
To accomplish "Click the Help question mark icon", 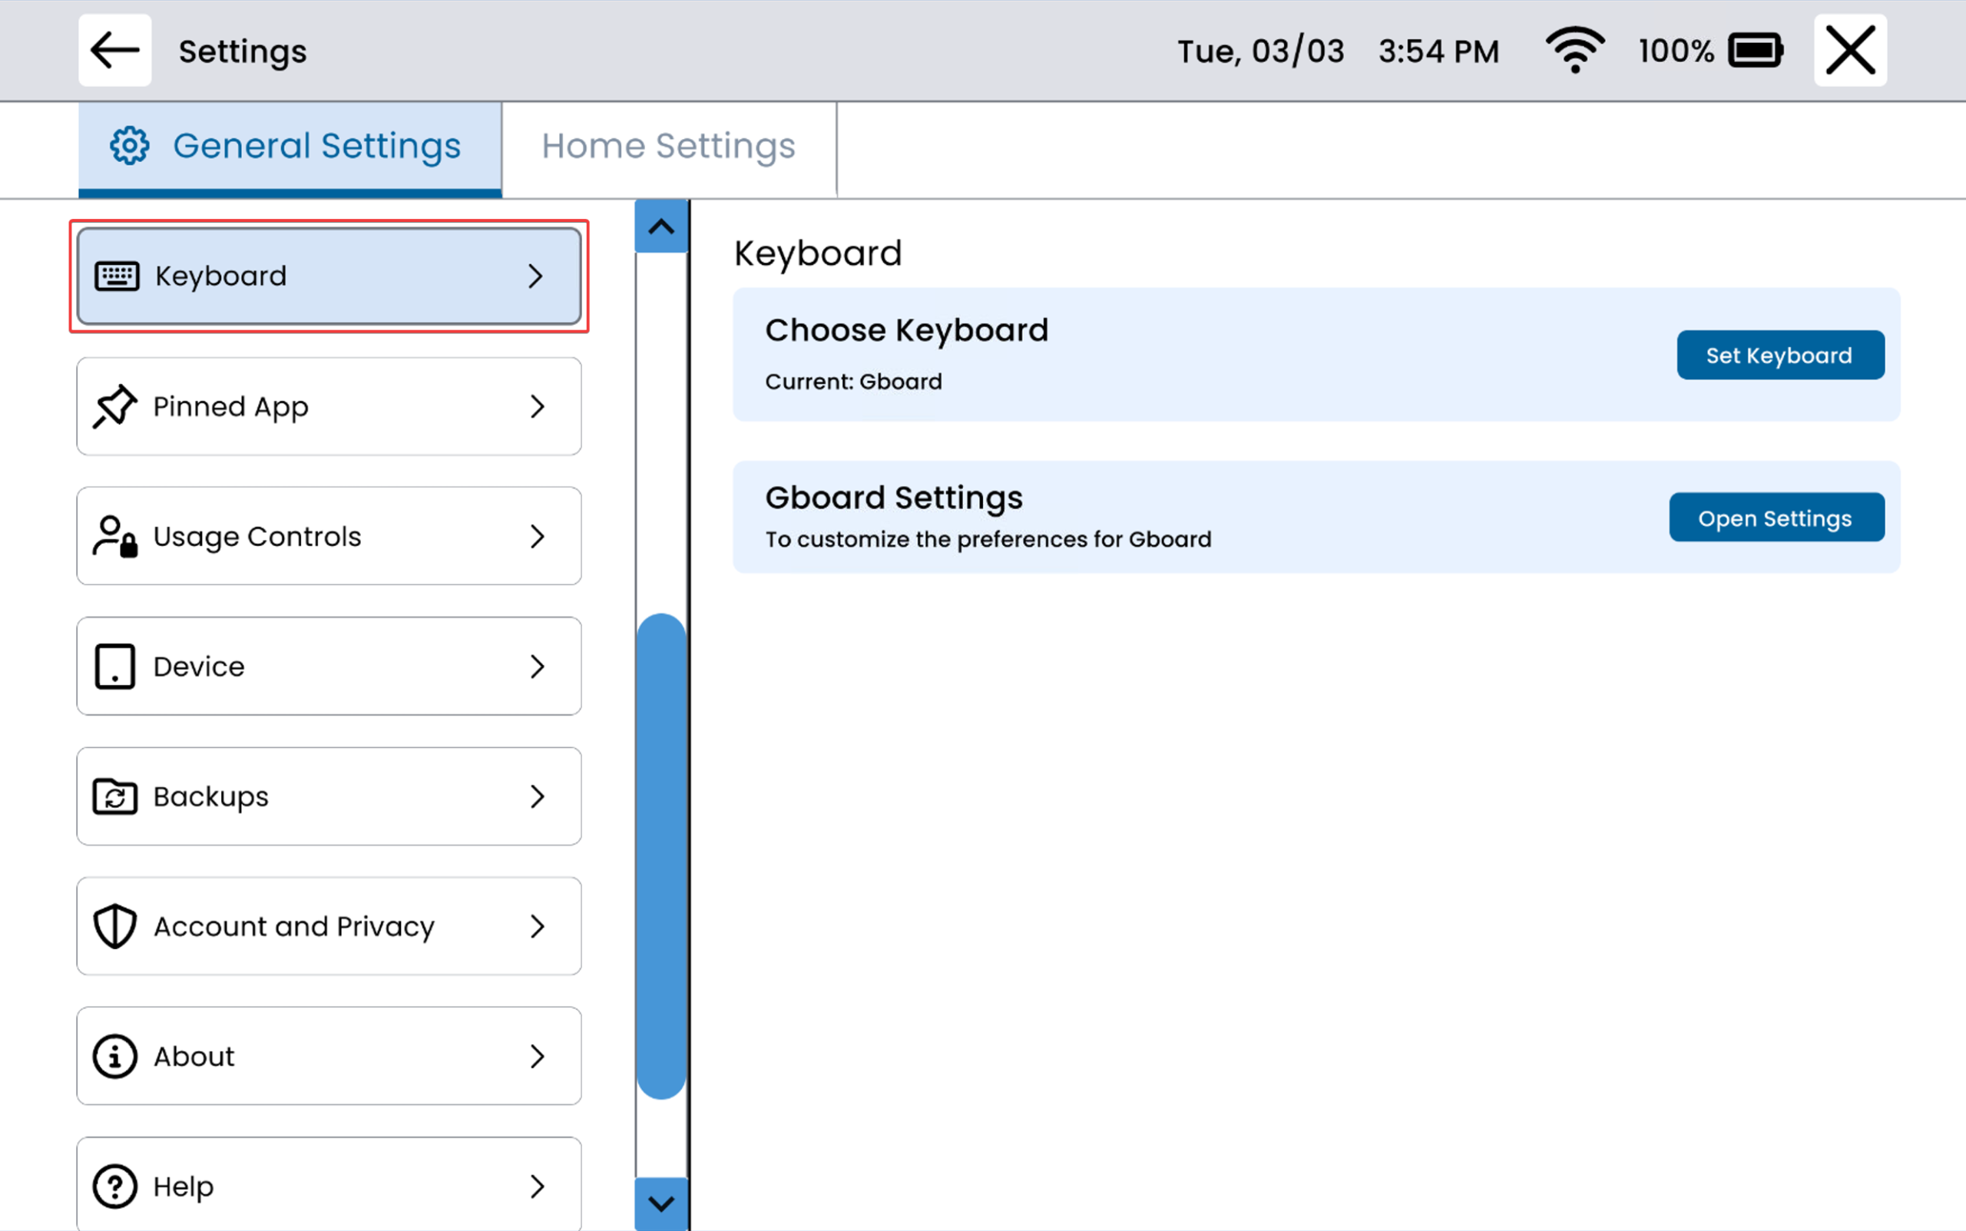I will click(x=114, y=1186).
